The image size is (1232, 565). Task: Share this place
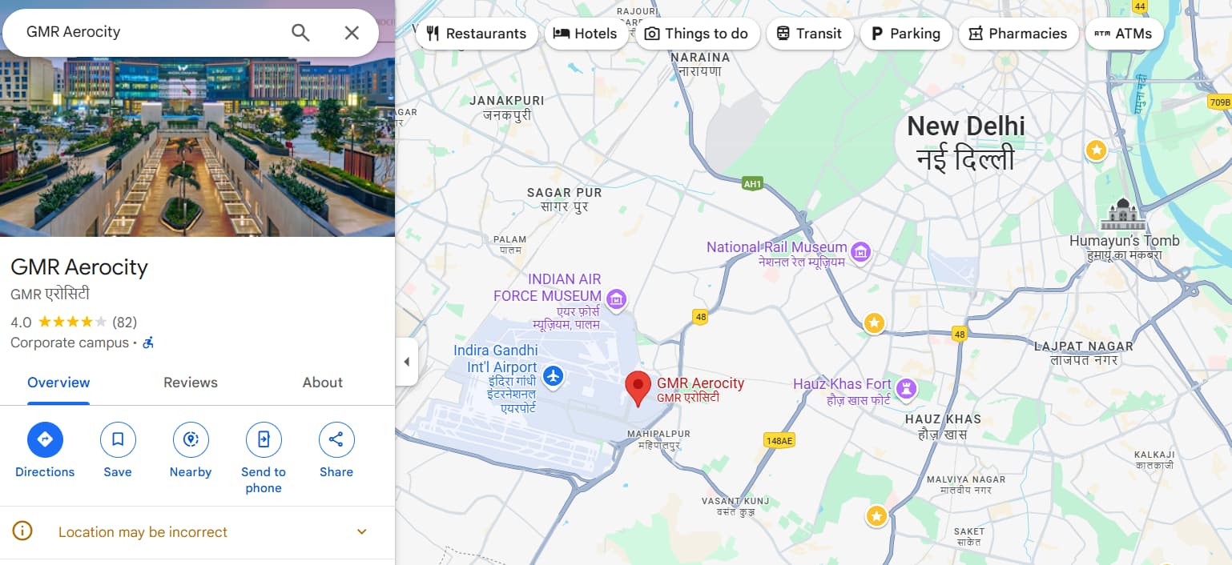(336, 439)
